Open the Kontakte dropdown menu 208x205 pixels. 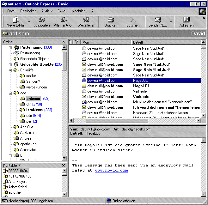pos(20,165)
